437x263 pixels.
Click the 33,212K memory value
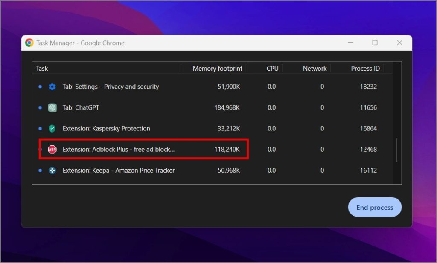(229, 129)
